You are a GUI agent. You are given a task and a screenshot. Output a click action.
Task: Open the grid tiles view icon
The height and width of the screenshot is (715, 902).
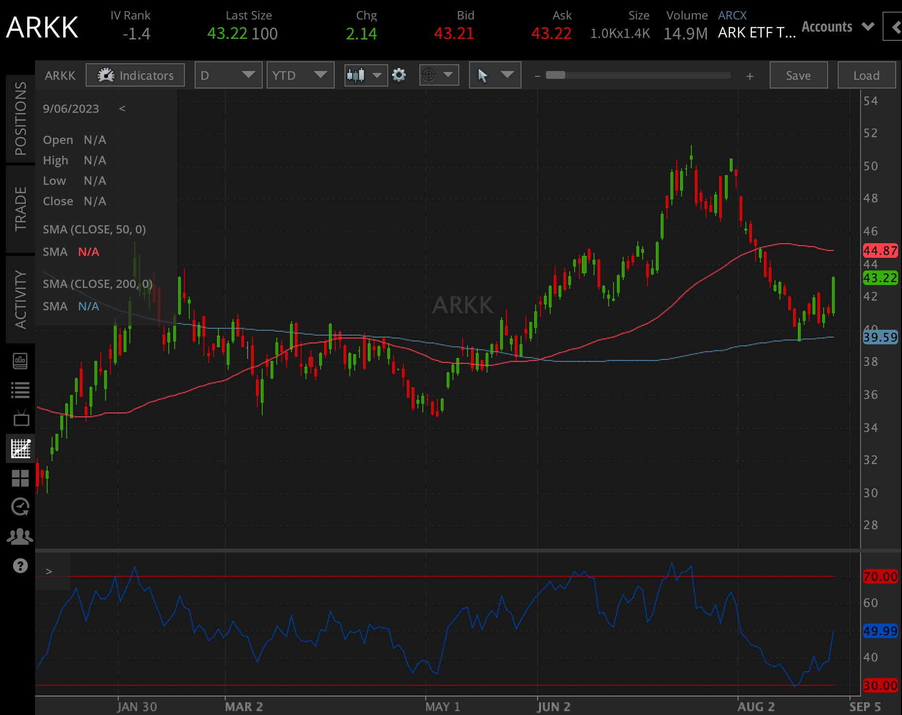coord(20,478)
